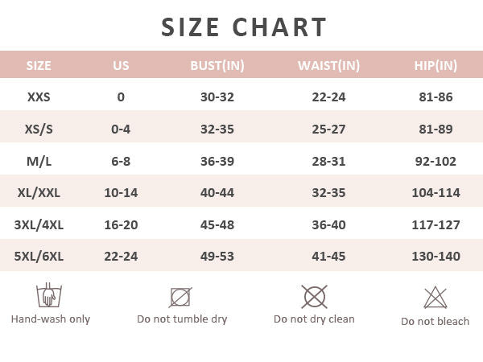Click the BUST(IN) column header
The height and width of the screenshot is (362, 483).
click(x=217, y=66)
